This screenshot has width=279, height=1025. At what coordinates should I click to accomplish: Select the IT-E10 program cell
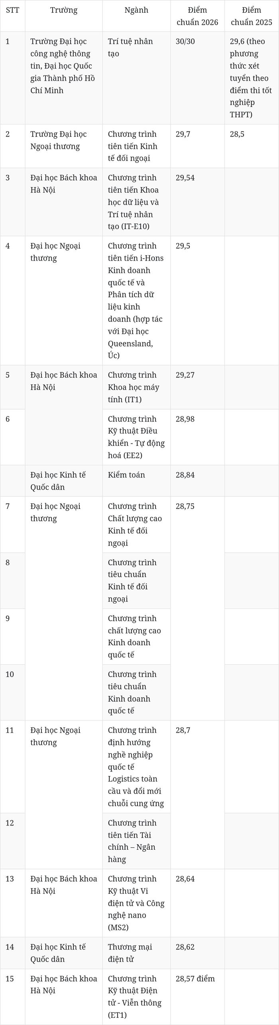(x=136, y=202)
